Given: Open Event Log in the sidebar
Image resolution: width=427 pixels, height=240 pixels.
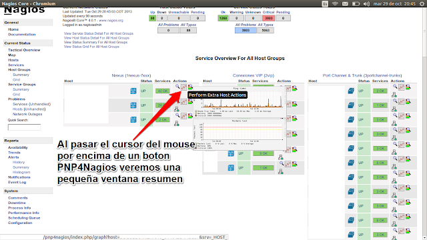Looking at the screenshot, I should click(x=17, y=182).
